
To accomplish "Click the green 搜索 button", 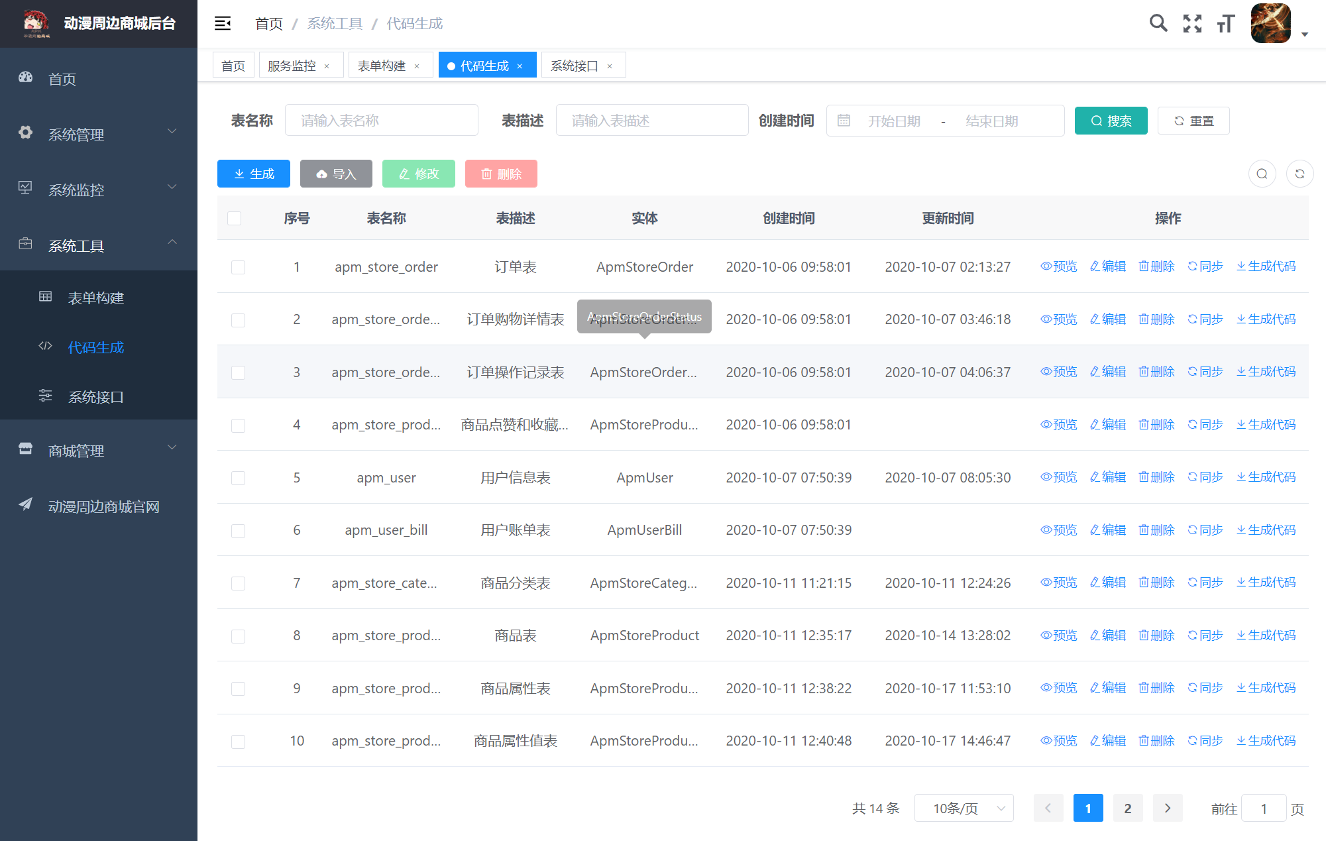I will (1111, 121).
